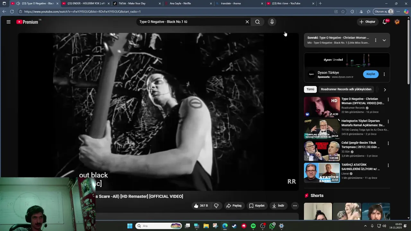Screen dimensions: 411x231
Task: Collapse the mix playlist panel chevron
Action: point(384,40)
